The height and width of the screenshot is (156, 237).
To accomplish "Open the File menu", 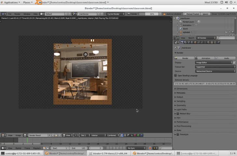I will point(10,14).
